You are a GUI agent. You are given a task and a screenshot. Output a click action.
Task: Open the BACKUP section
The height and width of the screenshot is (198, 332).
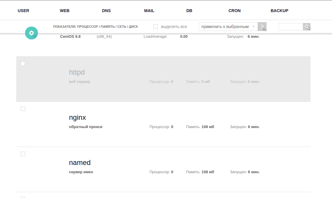[x=279, y=11]
